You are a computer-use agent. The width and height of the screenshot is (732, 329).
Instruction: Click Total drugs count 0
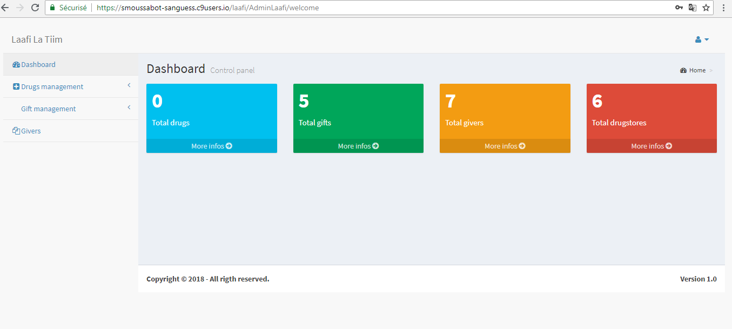point(157,102)
